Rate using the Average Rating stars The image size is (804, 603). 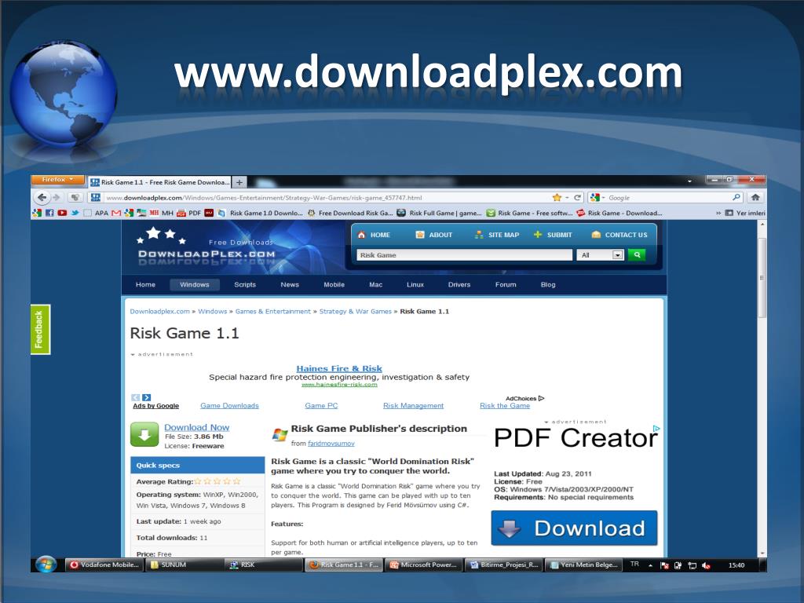pos(217,481)
